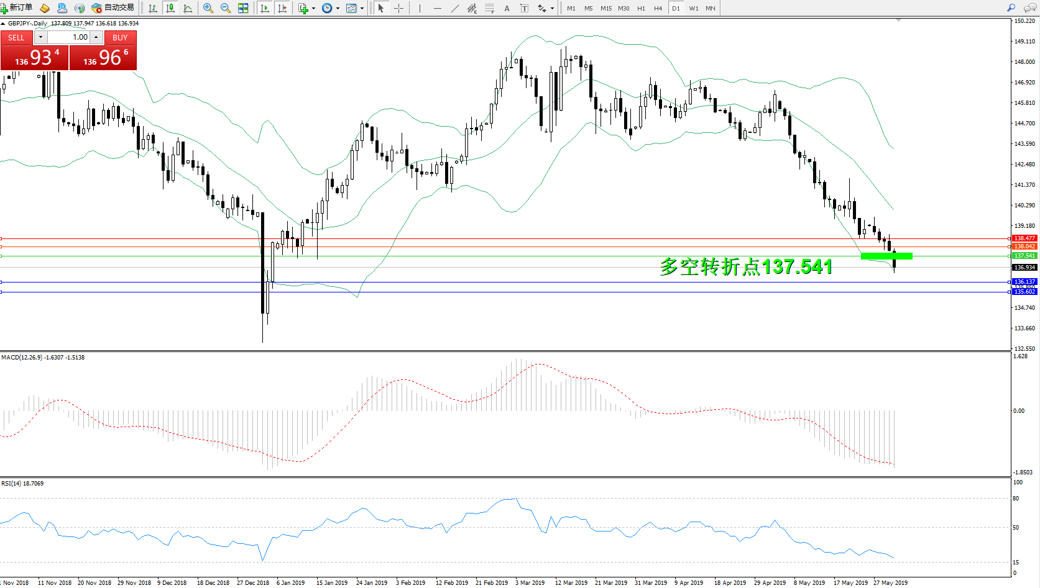Toggle the AutoTrading (自动交易) button
Image resolution: width=1040 pixels, height=588 pixels.
point(113,8)
